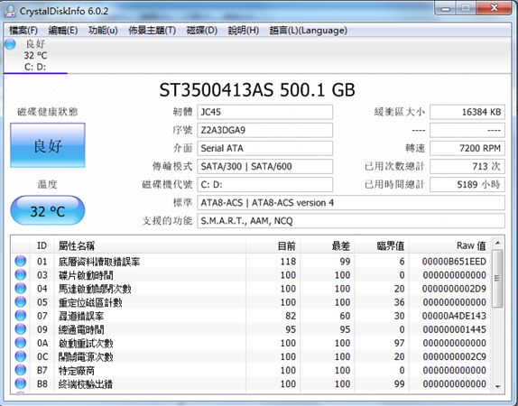The image size is (518, 406).
Task: Open the 檔案(F) menu
Action: click(23, 31)
